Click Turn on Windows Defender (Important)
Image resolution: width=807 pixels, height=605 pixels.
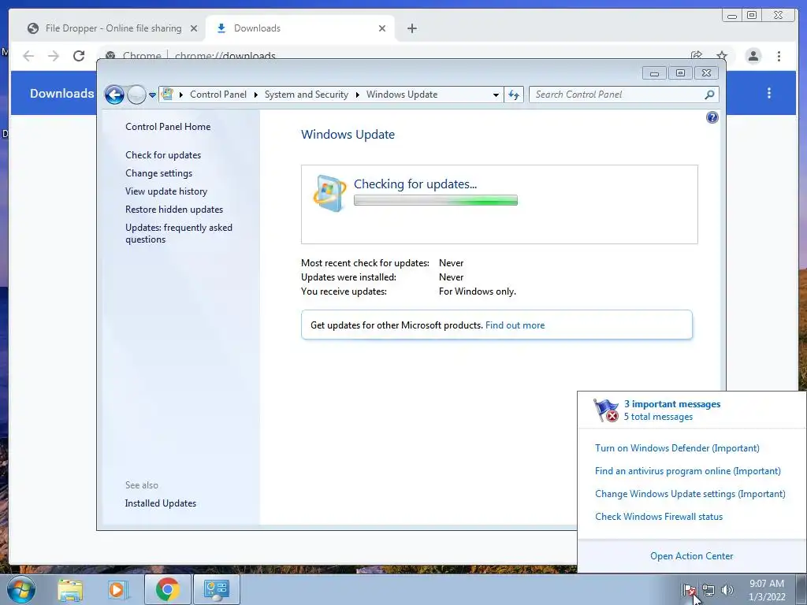(677, 448)
